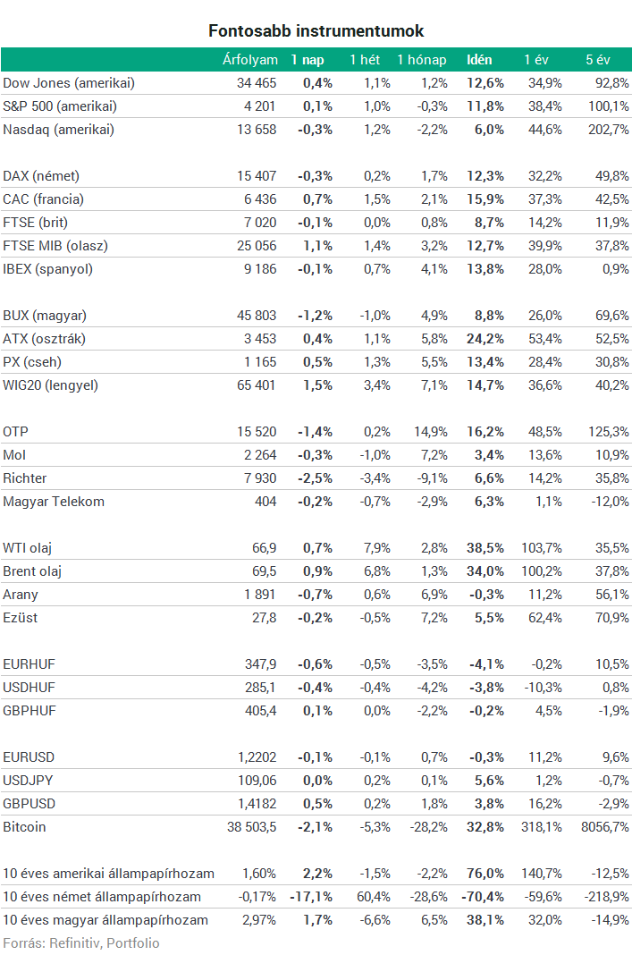Click the Árfolyam column header
The image size is (632, 955).
point(250,60)
